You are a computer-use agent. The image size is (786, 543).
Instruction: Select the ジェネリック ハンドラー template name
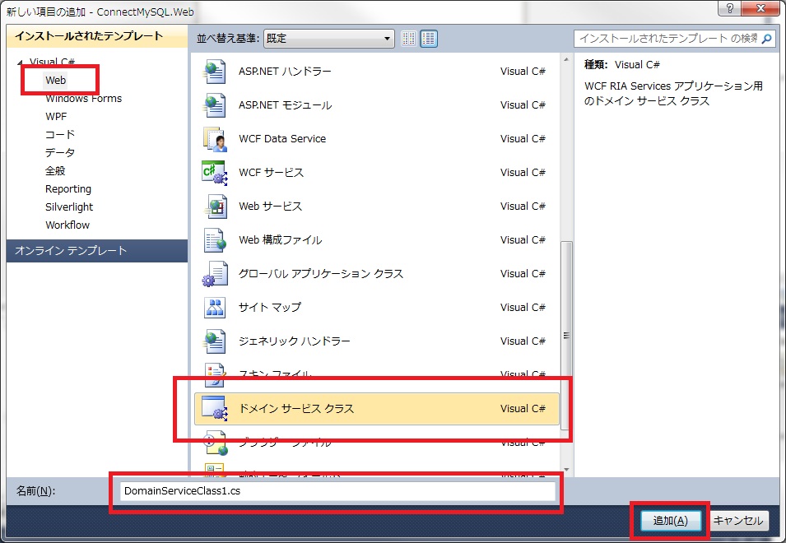(x=295, y=341)
